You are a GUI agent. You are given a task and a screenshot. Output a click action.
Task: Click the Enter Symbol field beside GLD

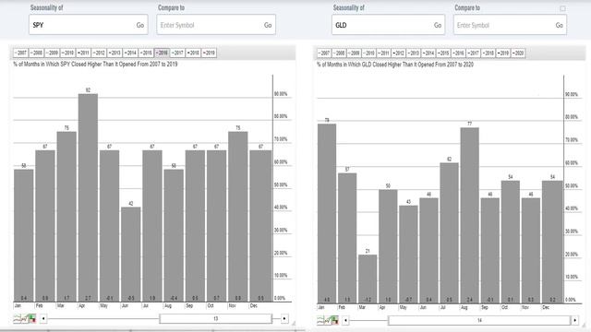[510, 25]
